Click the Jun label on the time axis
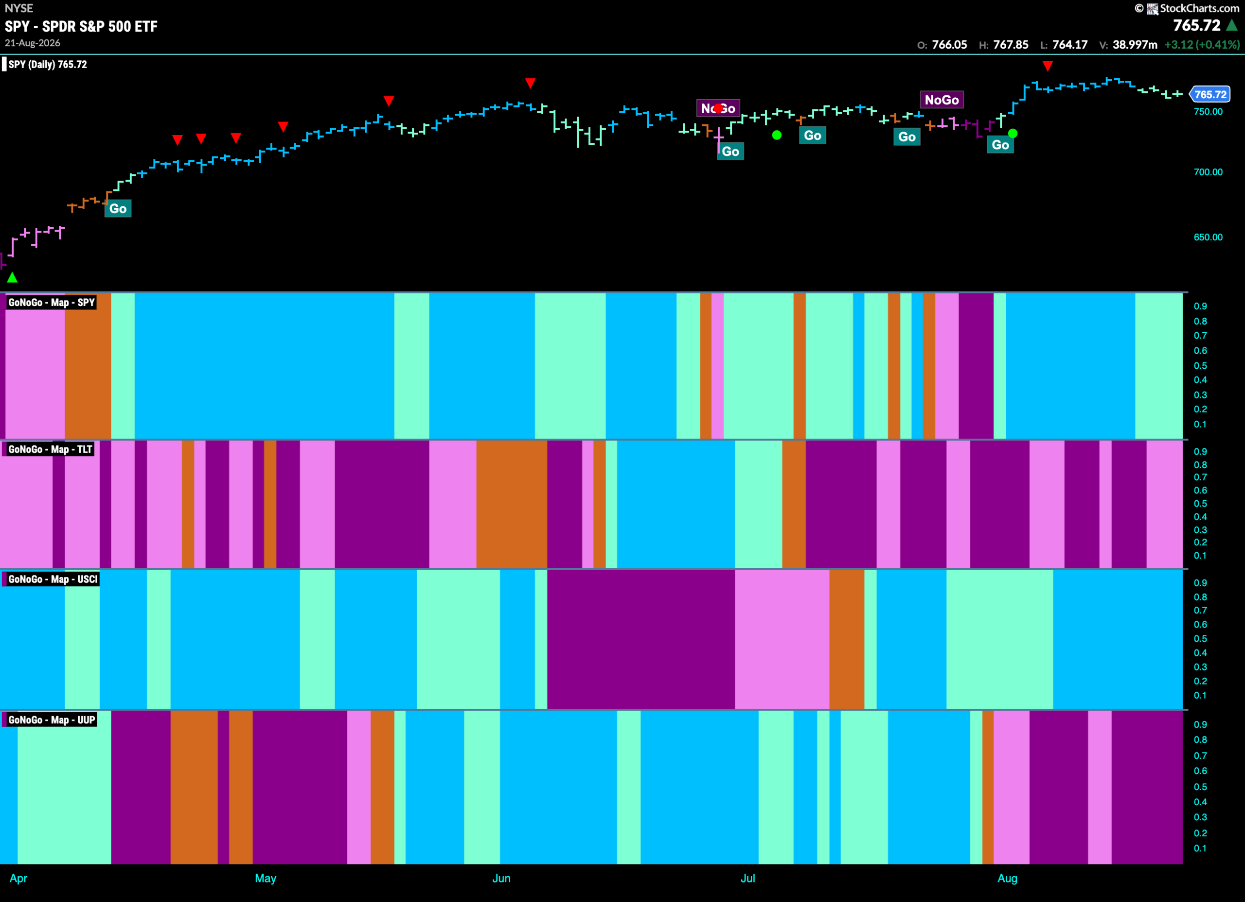The height and width of the screenshot is (902, 1245). pos(501,878)
